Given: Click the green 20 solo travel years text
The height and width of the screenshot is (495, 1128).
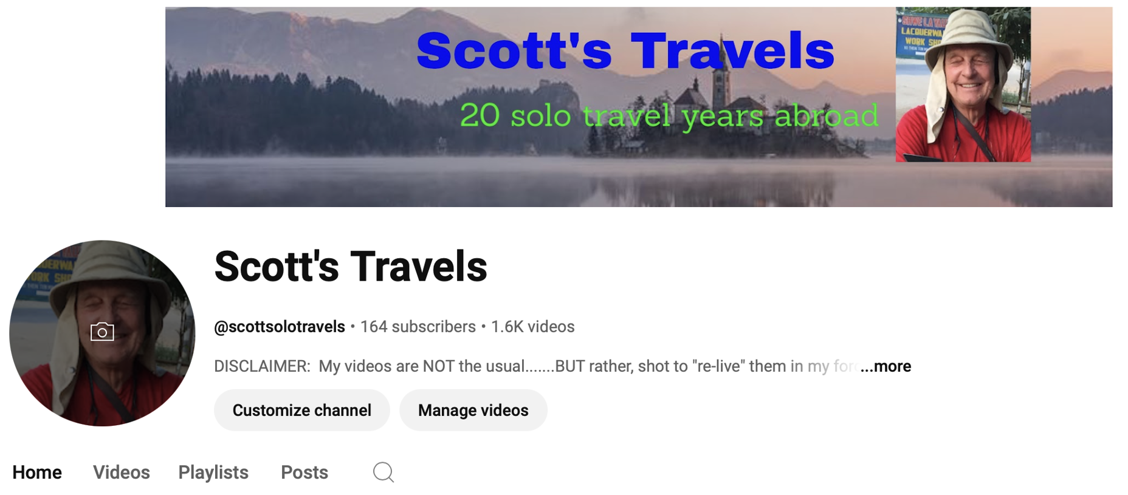Looking at the screenshot, I should (669, 115).
